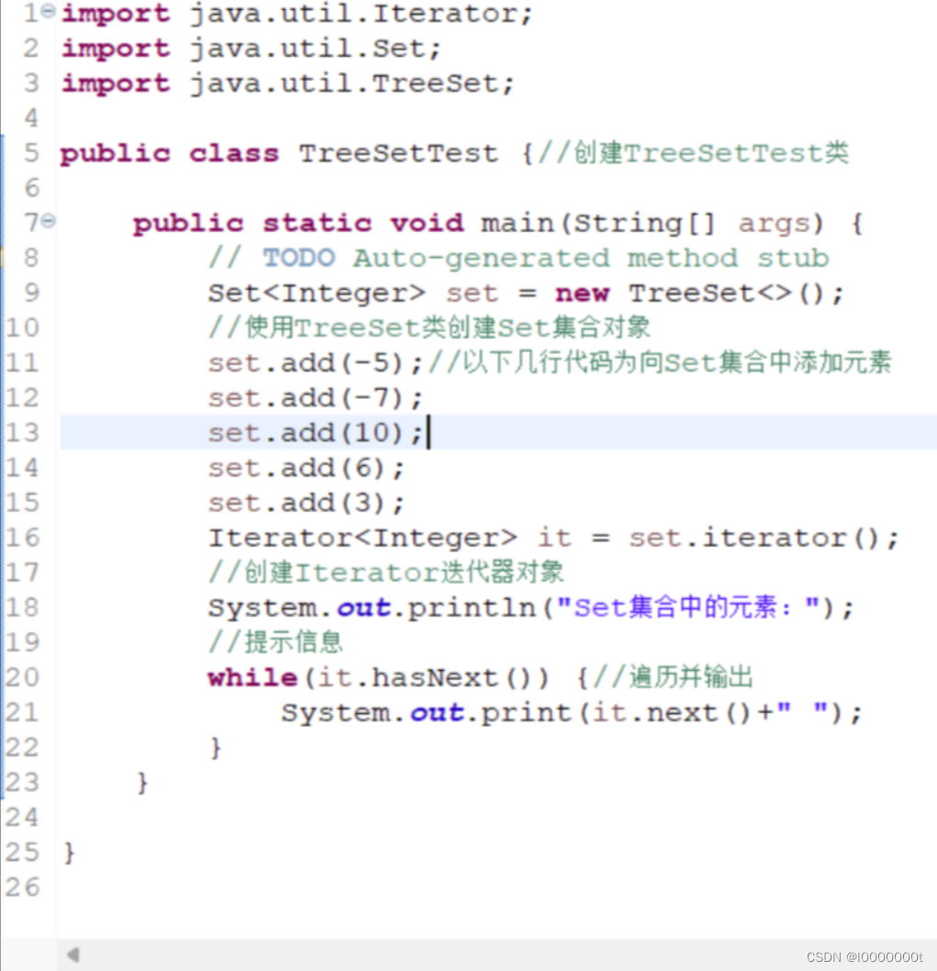Click comment '//以下几行代码为向Set集合中添加元素'

click(660, 363)
